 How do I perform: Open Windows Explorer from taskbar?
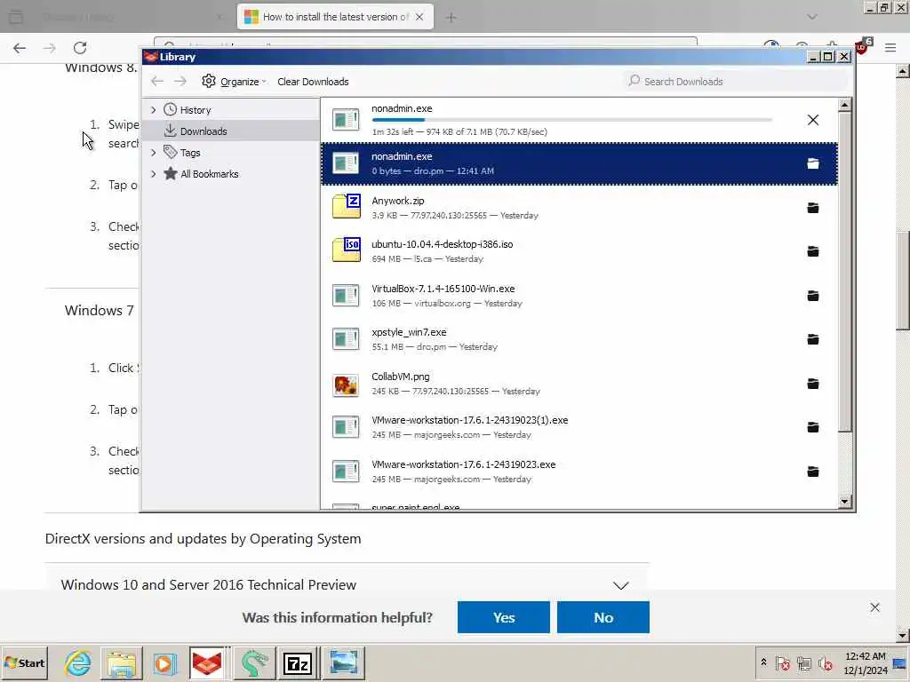coord(121,662)
